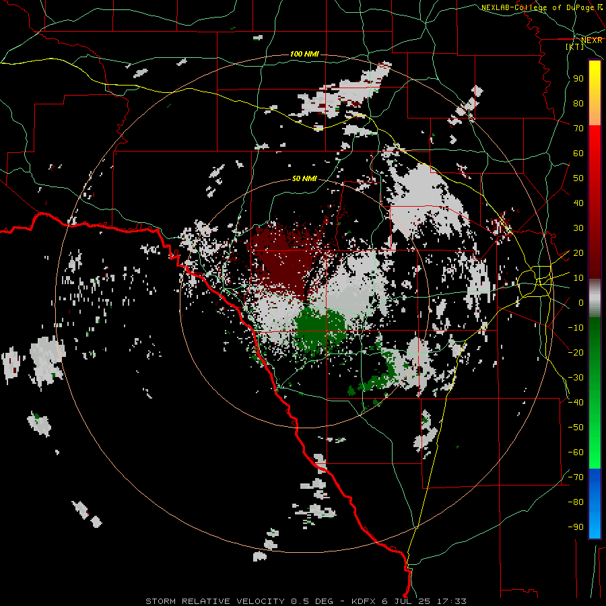Click the "STORM RELATIVE VELOCITY 0.5 DEG" caption
This screenshot has width=606, height=606.
(x=239, y=601)
